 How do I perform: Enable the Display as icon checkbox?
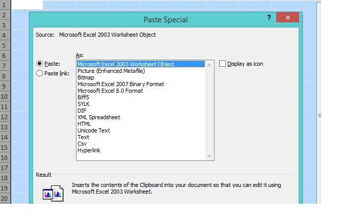pyautogui.click(x=223, y=64)
